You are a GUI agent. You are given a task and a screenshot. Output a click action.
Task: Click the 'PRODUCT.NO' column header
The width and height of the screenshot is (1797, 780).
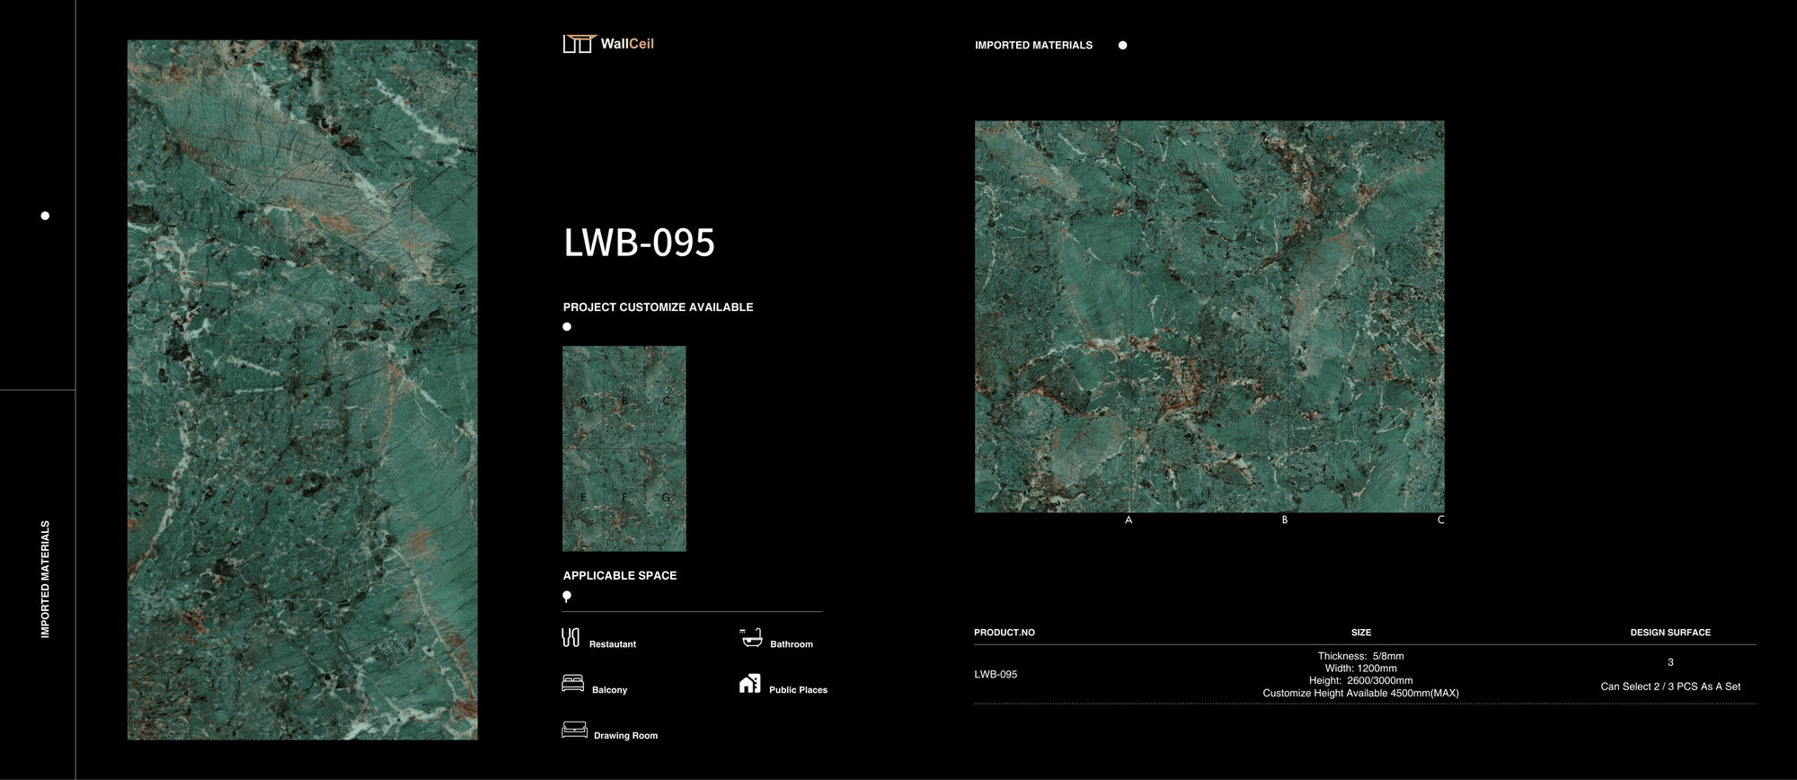(x=1005, y=633)
